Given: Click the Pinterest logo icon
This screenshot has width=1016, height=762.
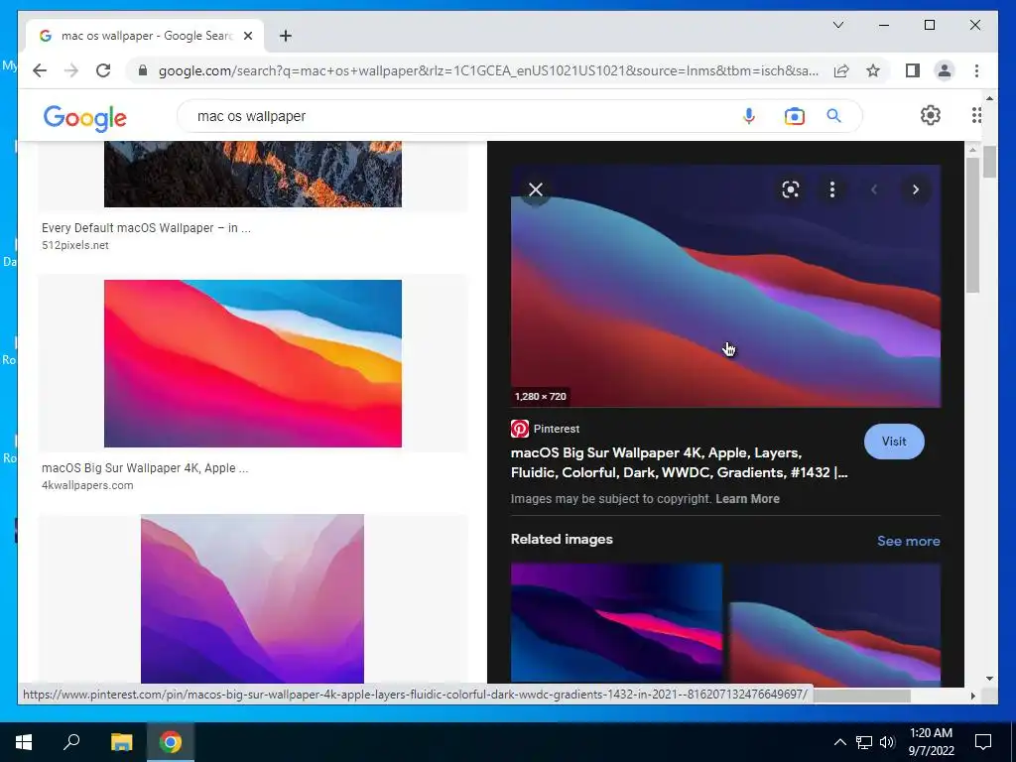Looking at the screenshot, I should (x=520, y=429).
